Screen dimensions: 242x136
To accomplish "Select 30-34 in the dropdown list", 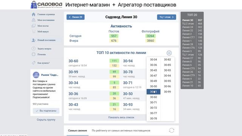I will pos(154,60).
